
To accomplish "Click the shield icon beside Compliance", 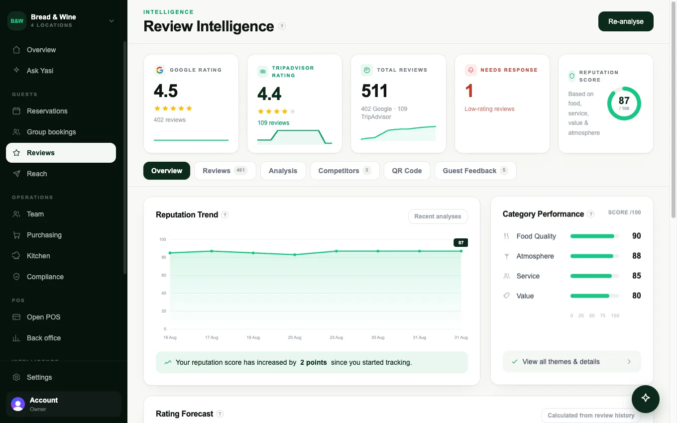I will pos(16,277).
